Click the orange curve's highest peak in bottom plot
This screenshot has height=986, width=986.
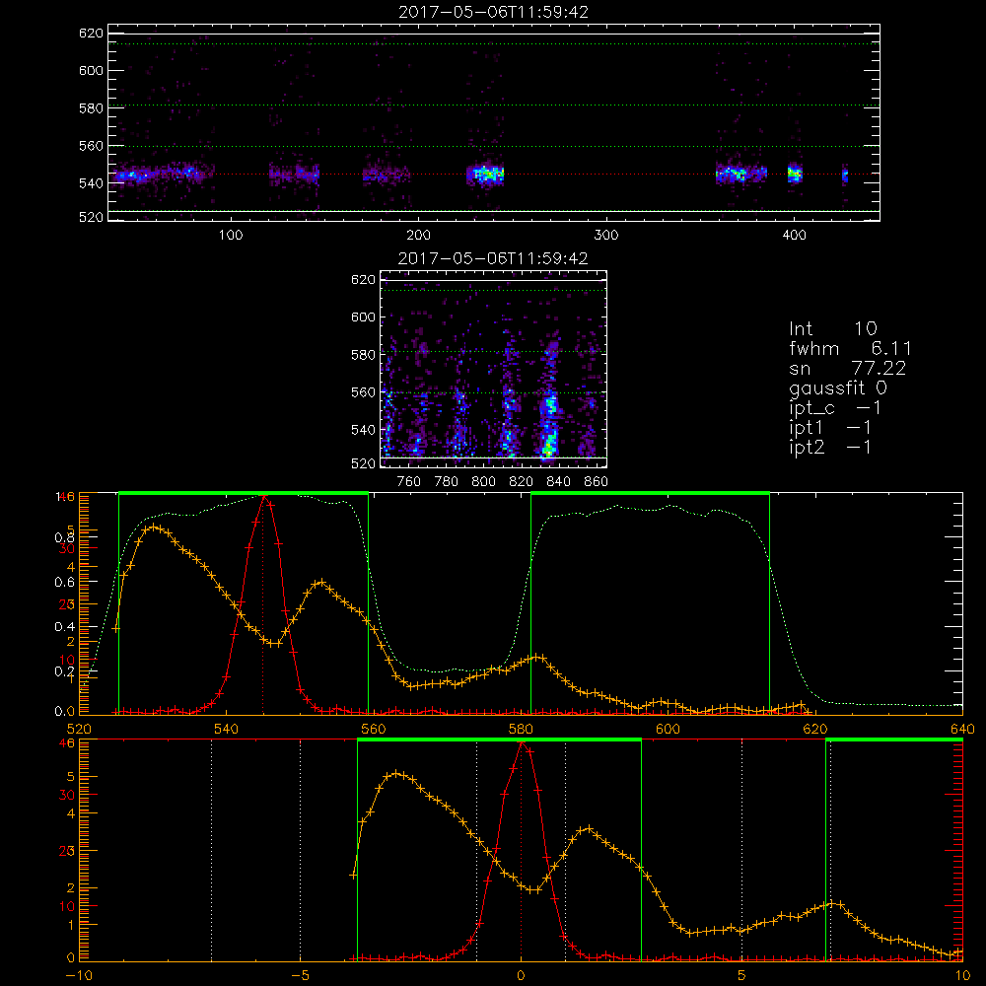395,773
